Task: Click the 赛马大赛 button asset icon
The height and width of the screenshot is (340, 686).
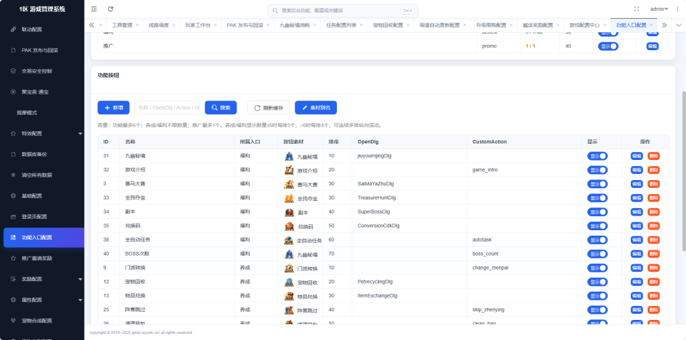Action: click(289, 184)
